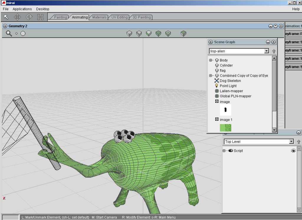Select the arrow pointer tool
302x220 pixels.
[6, 17]
